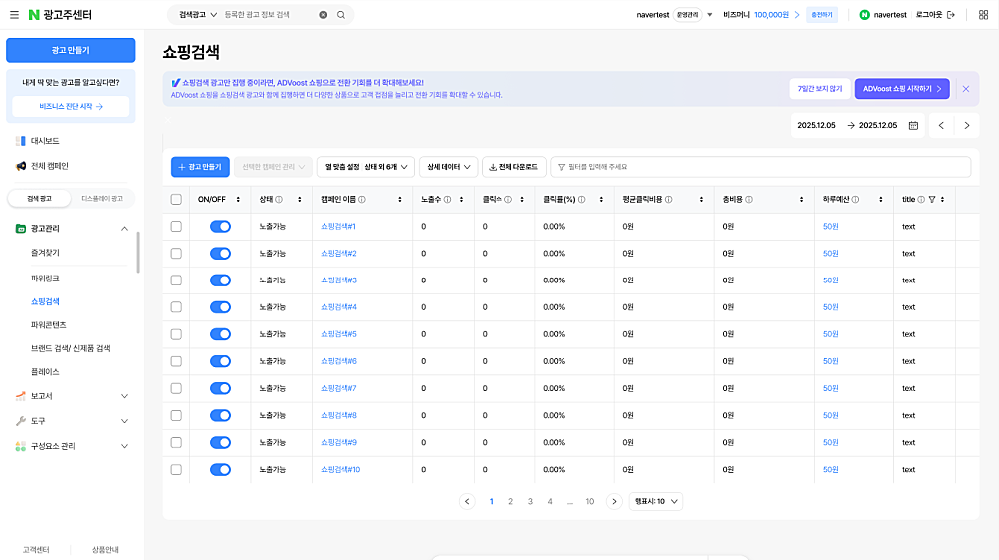The image size is (999, 560).
Task: Open the hamburger menu
Action: (14, 15)
